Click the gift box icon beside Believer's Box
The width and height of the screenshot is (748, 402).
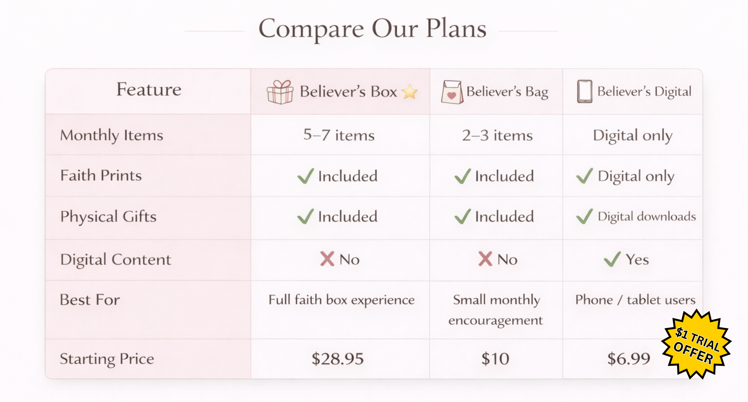[x=280, y=92]
